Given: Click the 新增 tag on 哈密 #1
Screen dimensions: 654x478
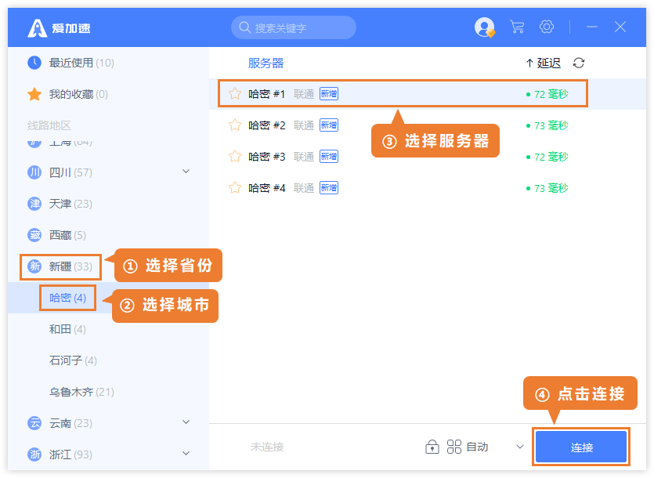Looking at the screenshot, I should pyautogui.click(x=329, y=94).
